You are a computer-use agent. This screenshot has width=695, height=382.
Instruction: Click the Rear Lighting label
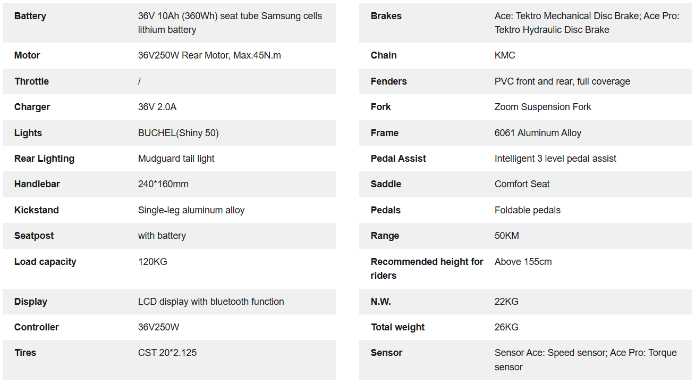point(44,159)
